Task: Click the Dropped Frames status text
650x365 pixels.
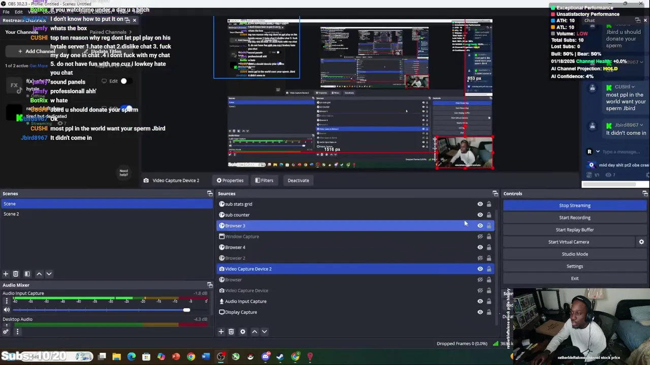Action: click(462, 344)
